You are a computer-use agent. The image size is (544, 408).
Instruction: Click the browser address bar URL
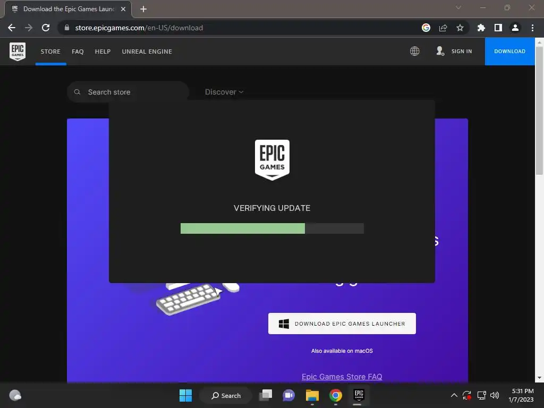click(139, 28)
